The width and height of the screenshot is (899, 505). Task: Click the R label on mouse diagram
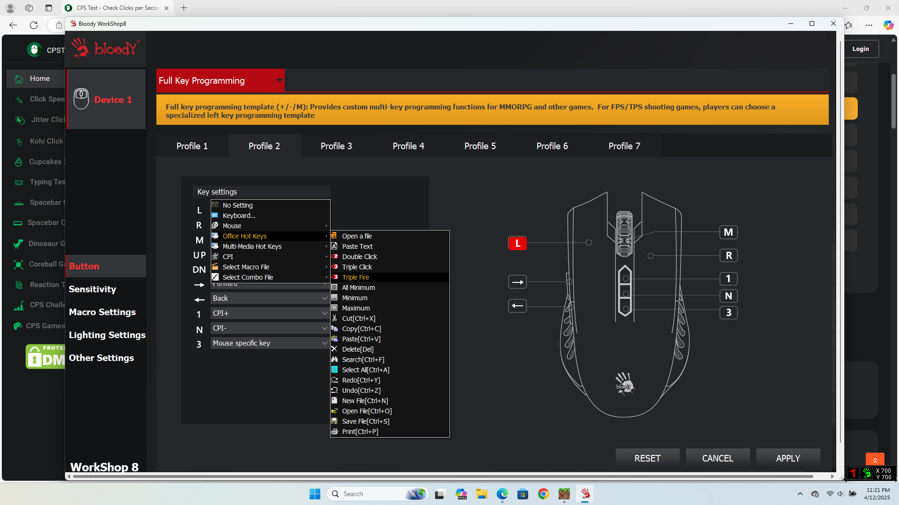(x=729, y=256)
